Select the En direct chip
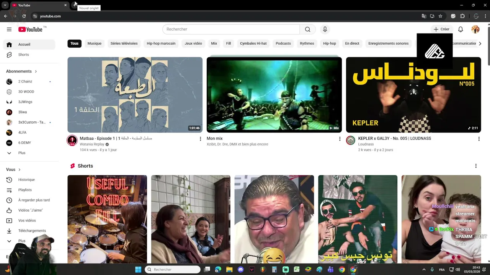This screenshot has width=490, height=275. pyautogui.click(x=352, y=44)
